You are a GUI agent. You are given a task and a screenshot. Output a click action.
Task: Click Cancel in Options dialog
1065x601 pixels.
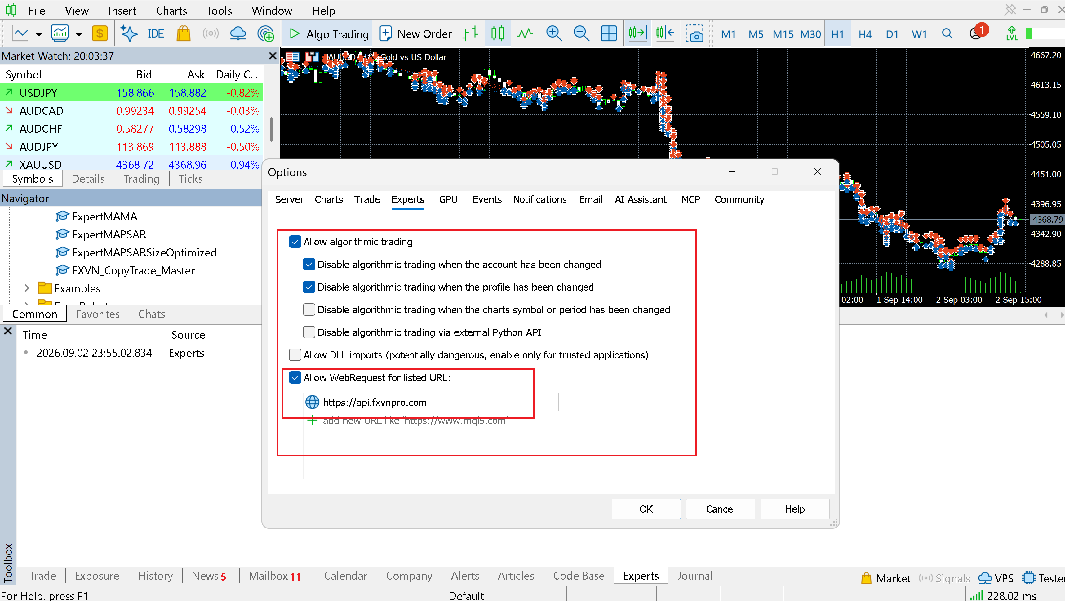[x=720, y=509]
